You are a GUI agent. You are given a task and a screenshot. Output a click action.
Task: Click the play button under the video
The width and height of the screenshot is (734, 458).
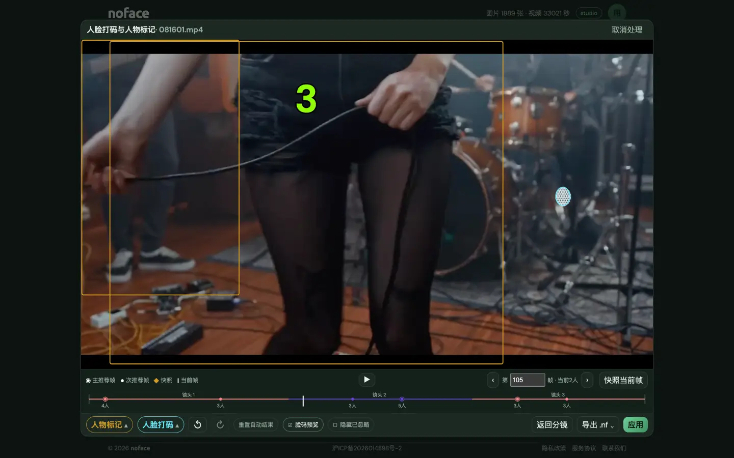pyautogui.click(x=366, y=380)
